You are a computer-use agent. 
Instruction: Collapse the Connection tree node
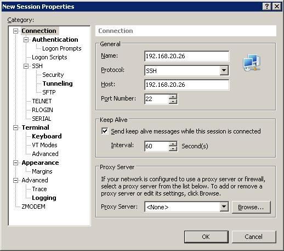(x=16, y=31)
